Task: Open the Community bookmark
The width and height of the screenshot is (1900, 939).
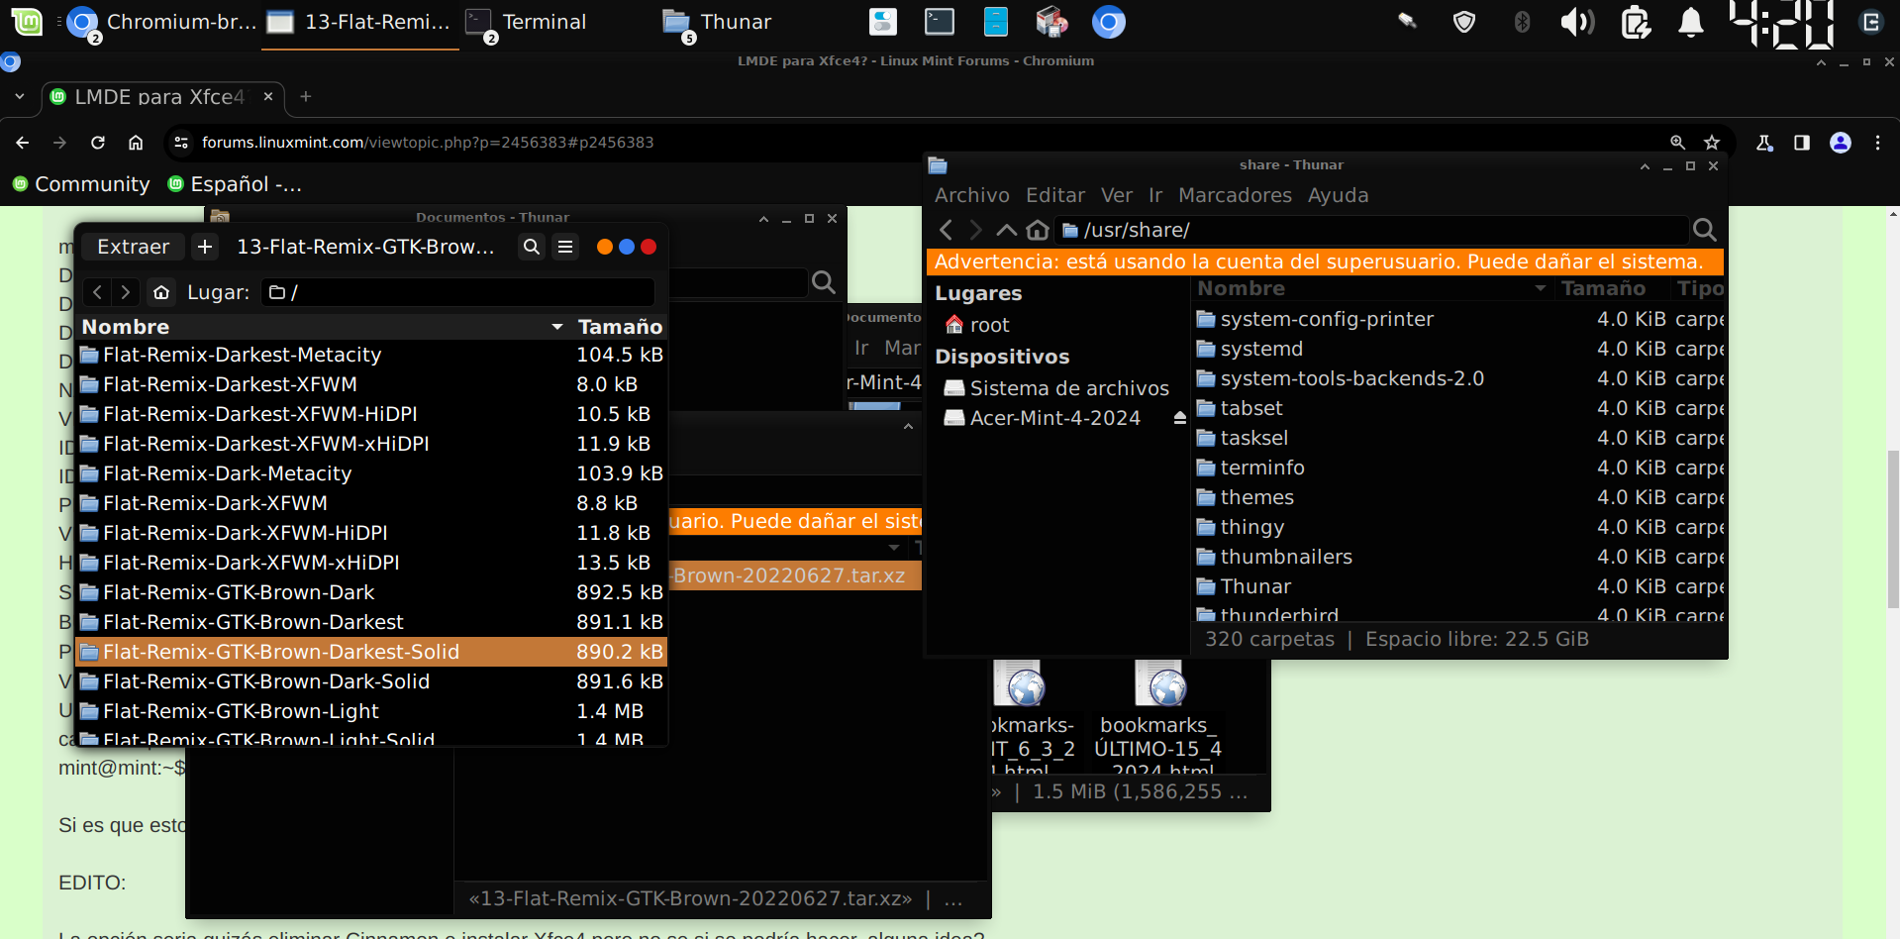Action: [81, 184]
